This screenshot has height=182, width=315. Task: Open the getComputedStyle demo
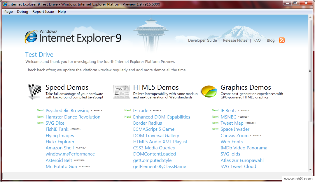[x=152, y=160]
